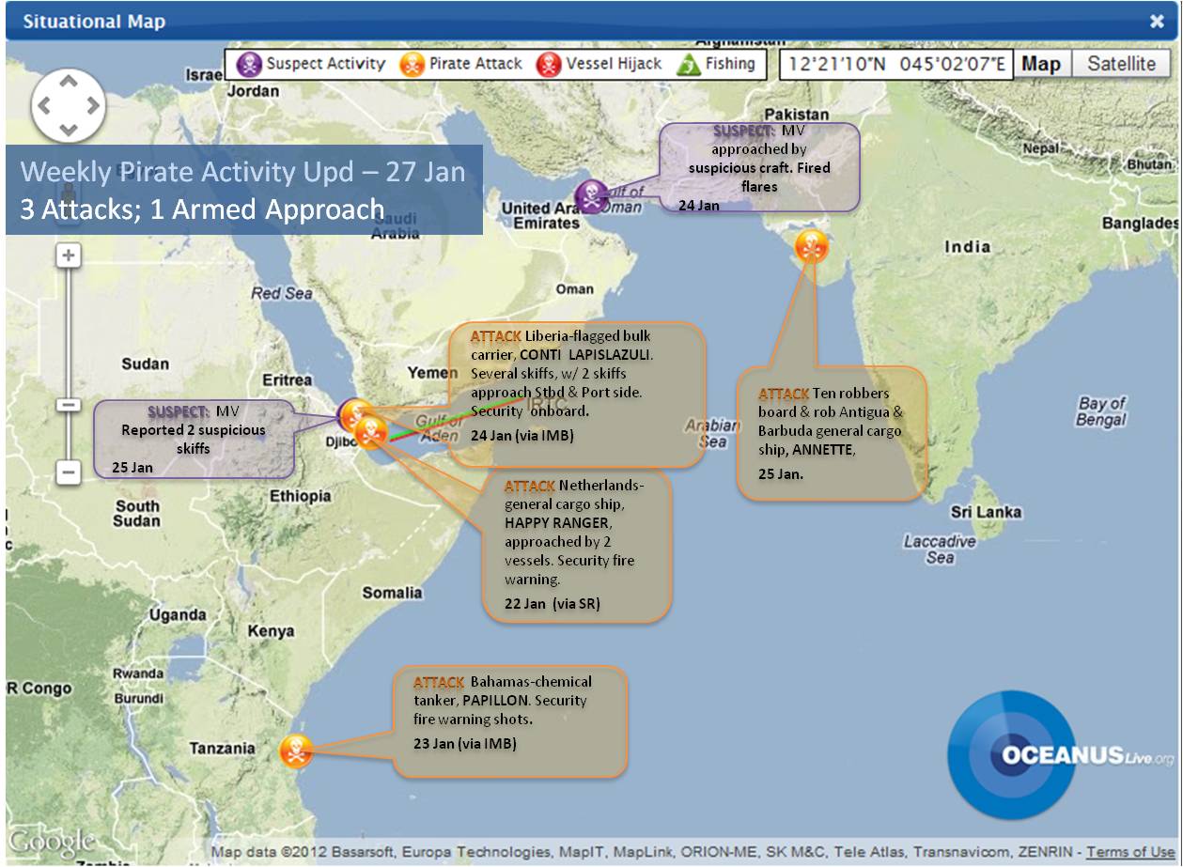Click the Ethiopia map label
Image resolution: width=1183 pixels, height=867 pixels.
(x=301, y=496)
